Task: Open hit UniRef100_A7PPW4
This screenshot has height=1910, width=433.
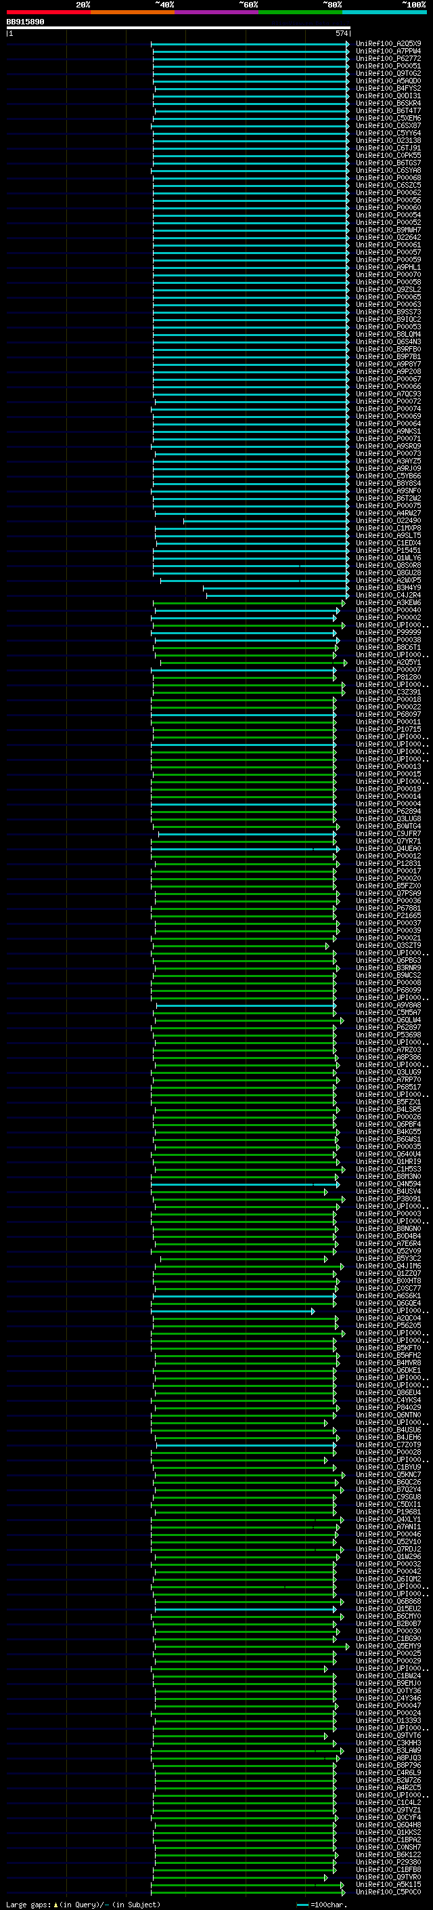Action: [x=388, y=51]
